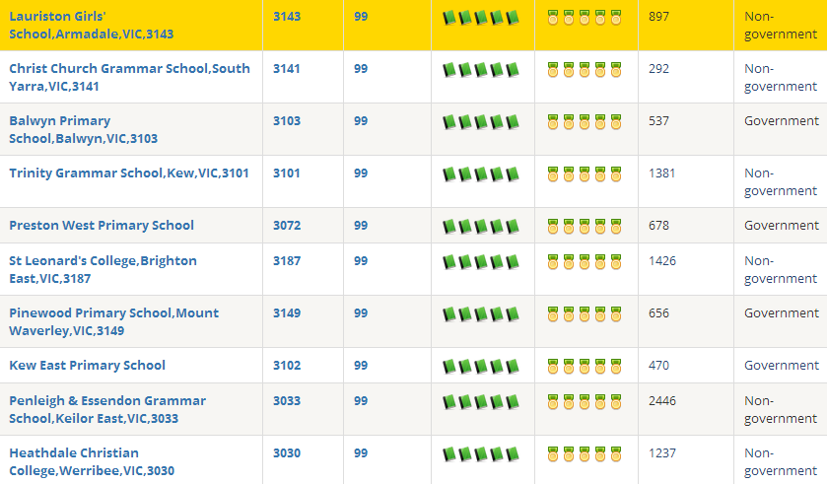
Task: Click the medal icons in Trinity Grammar School row
Action: coord(585,174)
